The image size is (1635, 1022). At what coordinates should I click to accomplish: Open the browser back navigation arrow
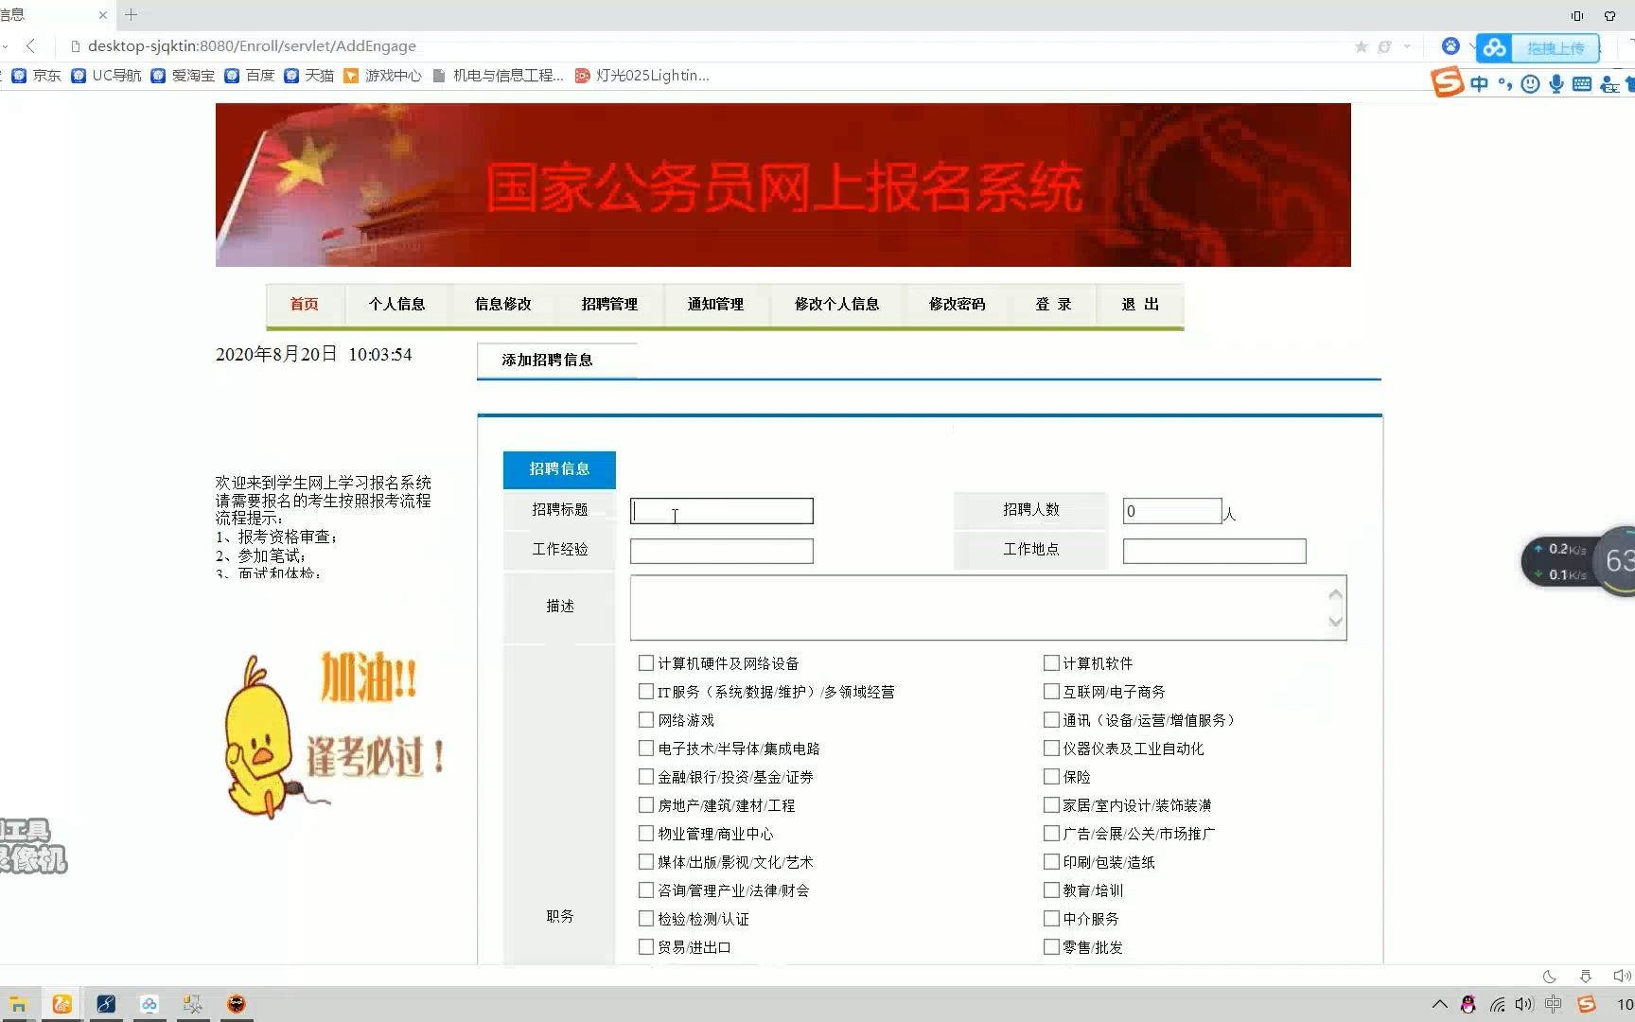coord(32,45)
